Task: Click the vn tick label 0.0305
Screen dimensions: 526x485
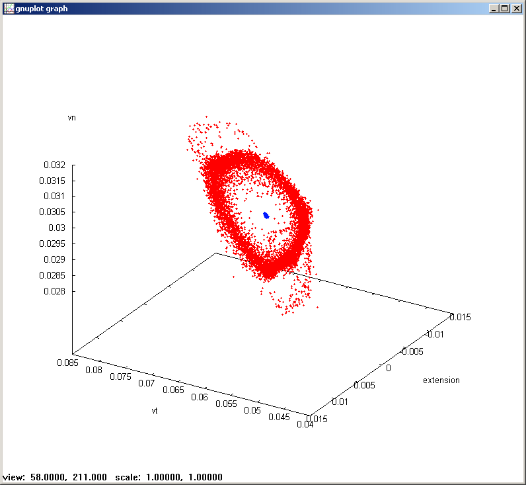Action: tap(52, 212)
